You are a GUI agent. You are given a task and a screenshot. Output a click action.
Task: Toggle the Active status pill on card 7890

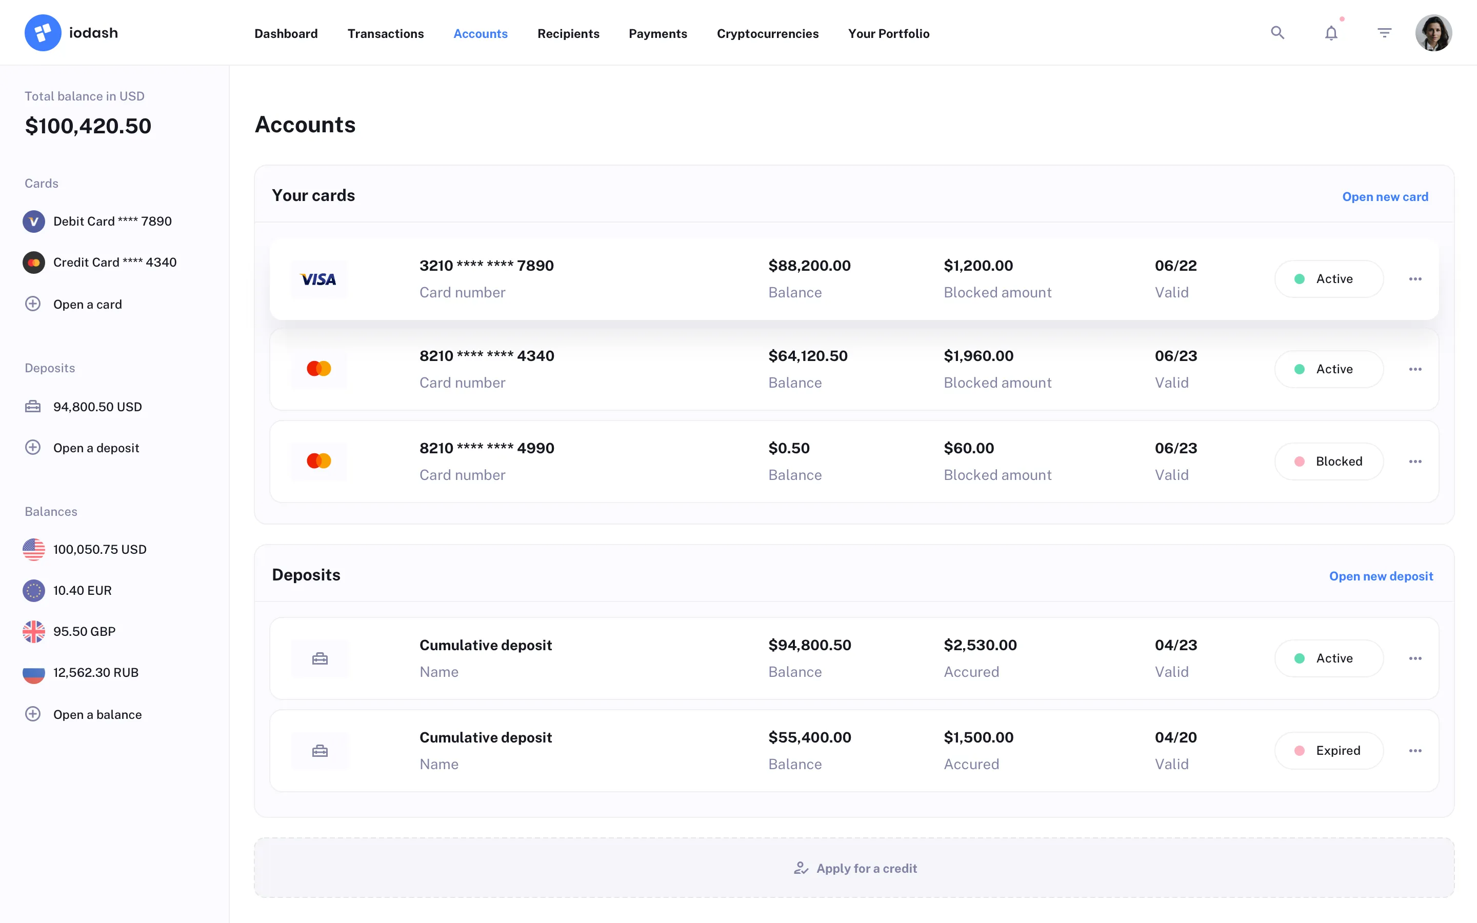pyautogui.click(x=1329, y=278)
